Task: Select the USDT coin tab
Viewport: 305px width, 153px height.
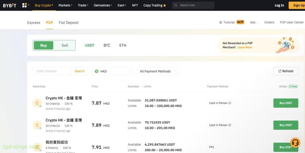Action: point(89,45)
